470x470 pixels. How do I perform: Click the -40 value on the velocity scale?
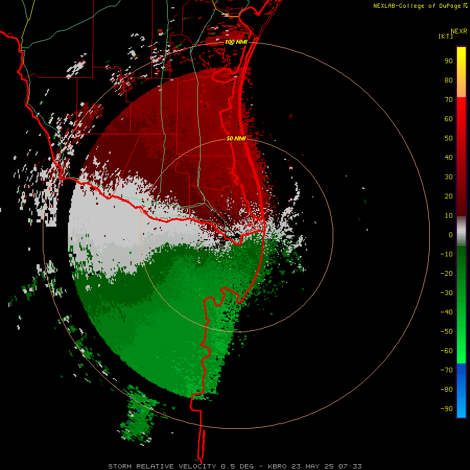[446, 312]
